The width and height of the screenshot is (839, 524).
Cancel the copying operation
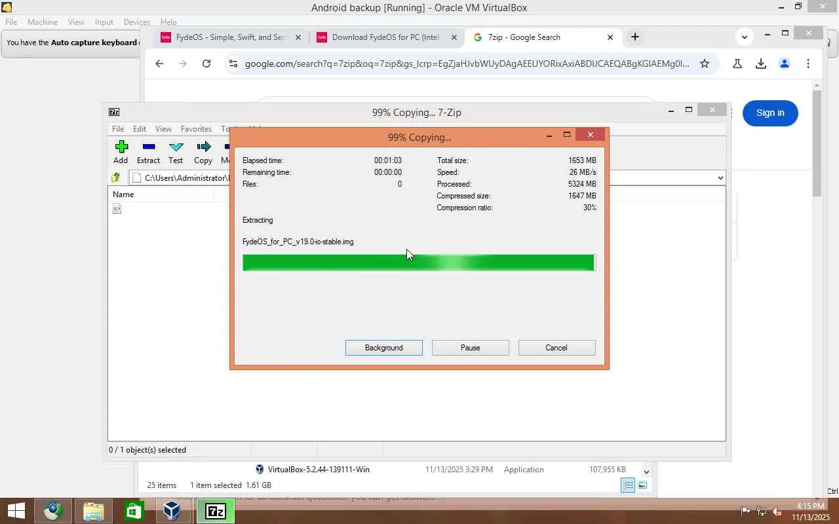(x=556, y=348)
